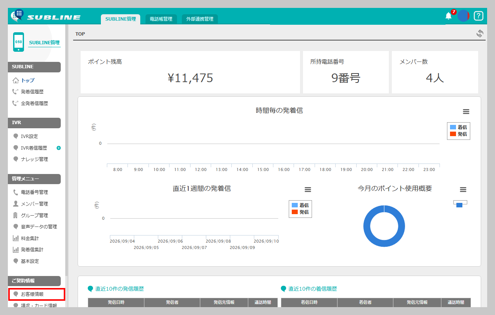Open 音声データの管理 page
Viewport: 495px width, 315px height.
(x=39, y=227)
